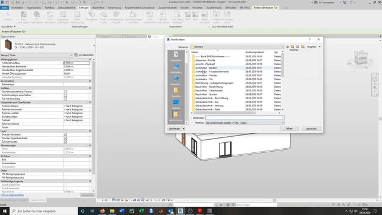Open the Berechnung - Auflagerbedingungen folder
Viewport: 382px width, 215px height.
point(214,83)
